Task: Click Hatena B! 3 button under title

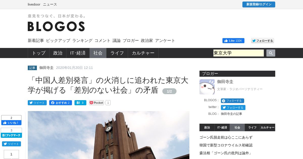Action: [x=80, y=103]
